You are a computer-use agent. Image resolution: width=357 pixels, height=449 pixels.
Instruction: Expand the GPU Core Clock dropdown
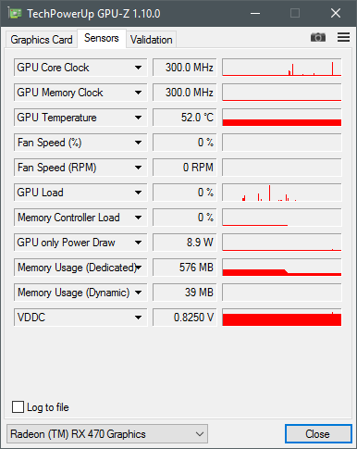click(x=138, y=68)
